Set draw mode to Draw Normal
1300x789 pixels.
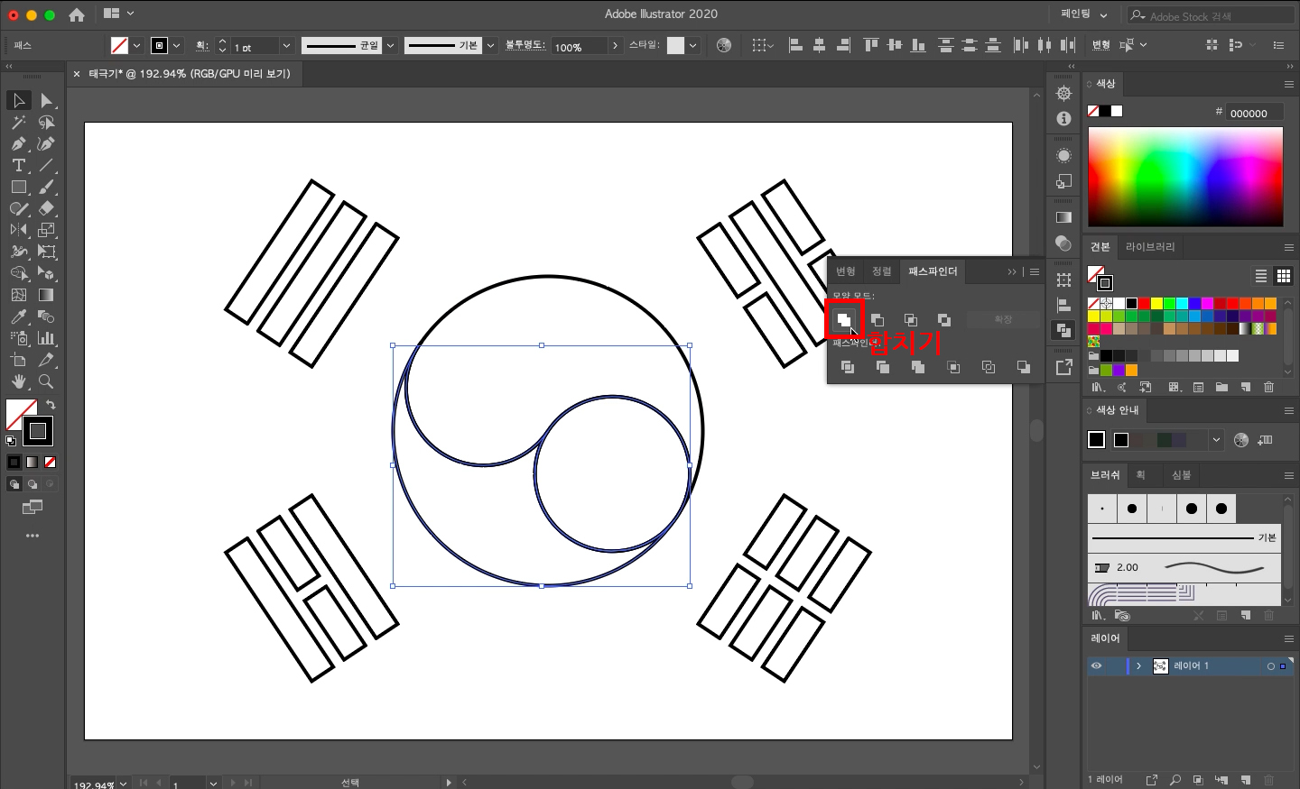pos(14,484)
